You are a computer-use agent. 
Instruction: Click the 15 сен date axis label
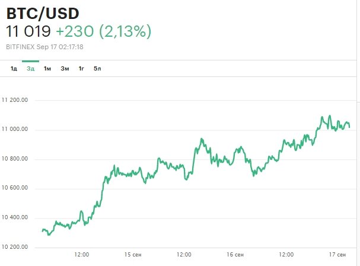click(133, 255)
